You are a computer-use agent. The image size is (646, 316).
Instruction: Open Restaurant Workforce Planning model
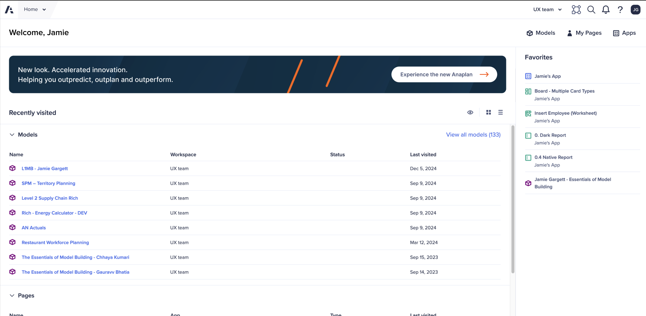tap(55, 242)
